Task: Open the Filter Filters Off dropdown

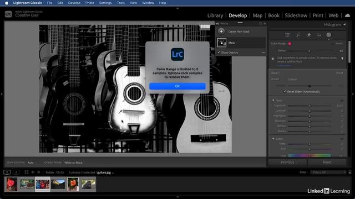Action: pos(328,172)
